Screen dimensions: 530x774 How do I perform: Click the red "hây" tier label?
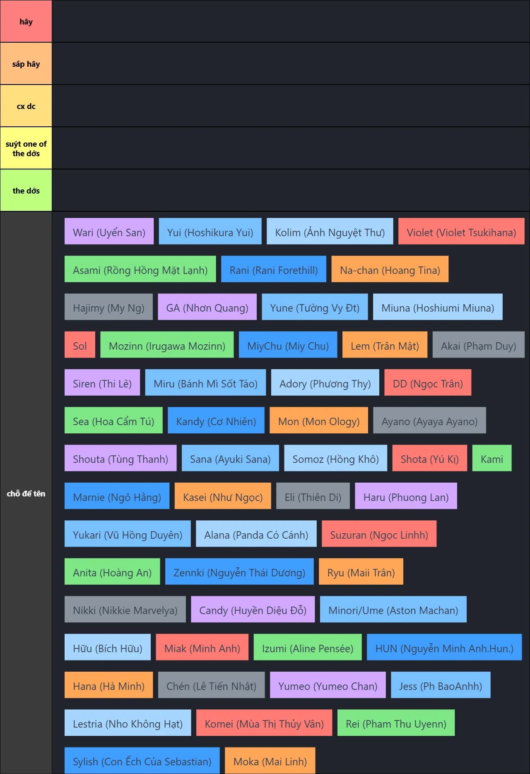(26, 22)
